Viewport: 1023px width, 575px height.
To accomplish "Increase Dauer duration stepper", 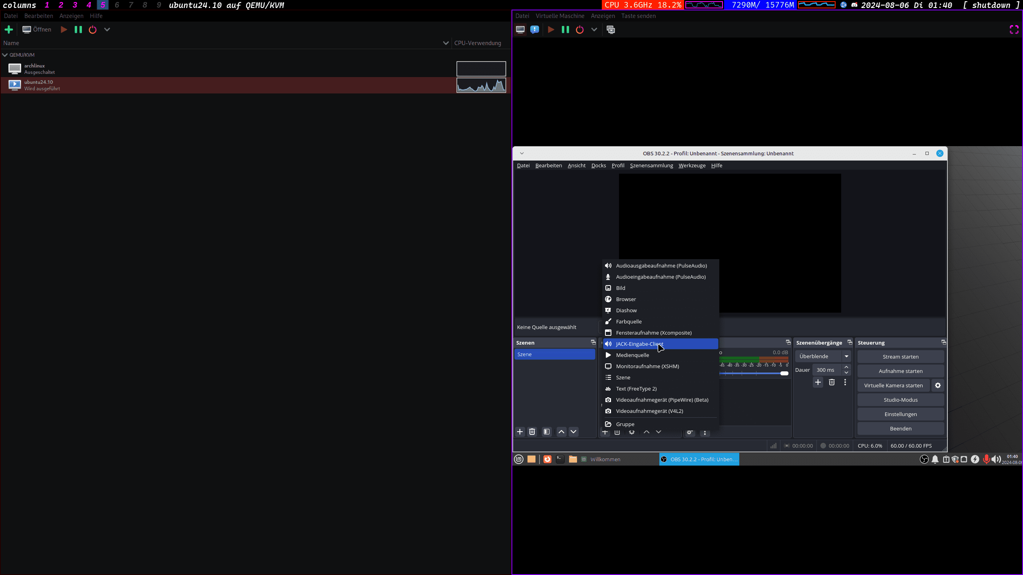I will tap(846, 367).
